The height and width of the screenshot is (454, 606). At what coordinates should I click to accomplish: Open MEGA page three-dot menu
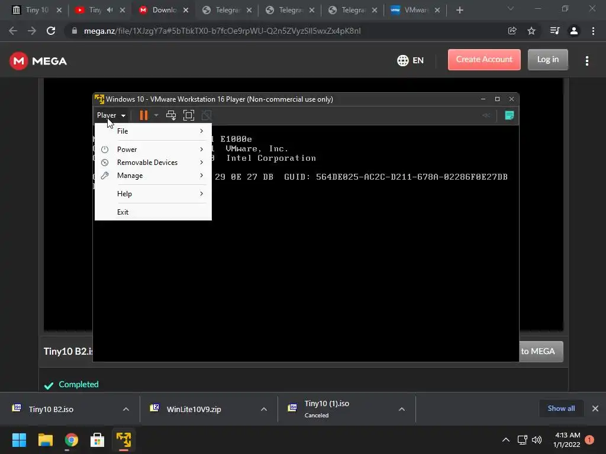(587, 61)
